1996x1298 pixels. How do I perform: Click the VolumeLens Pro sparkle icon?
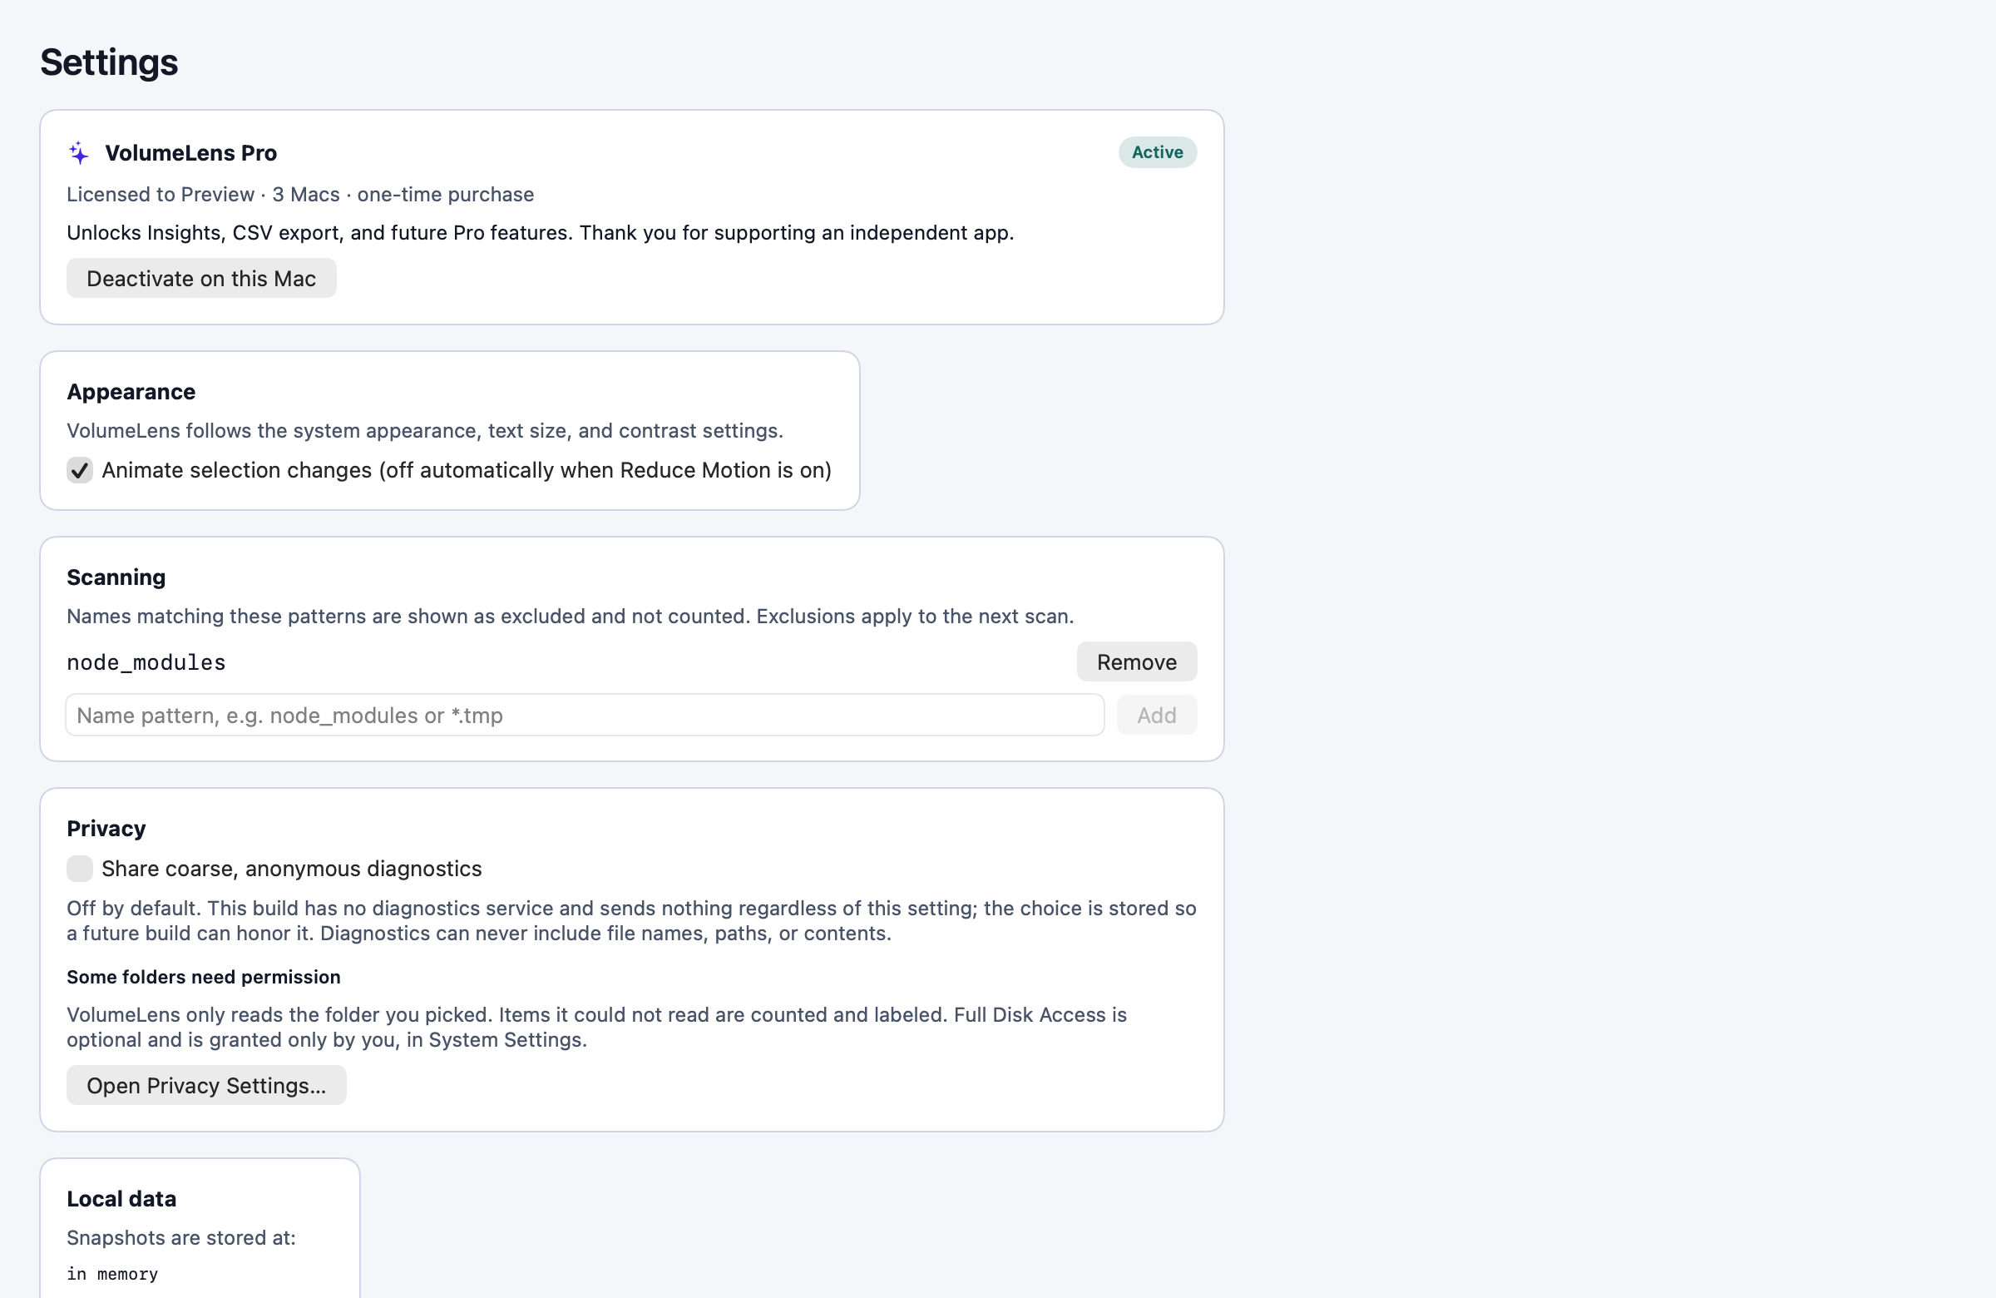79,153
